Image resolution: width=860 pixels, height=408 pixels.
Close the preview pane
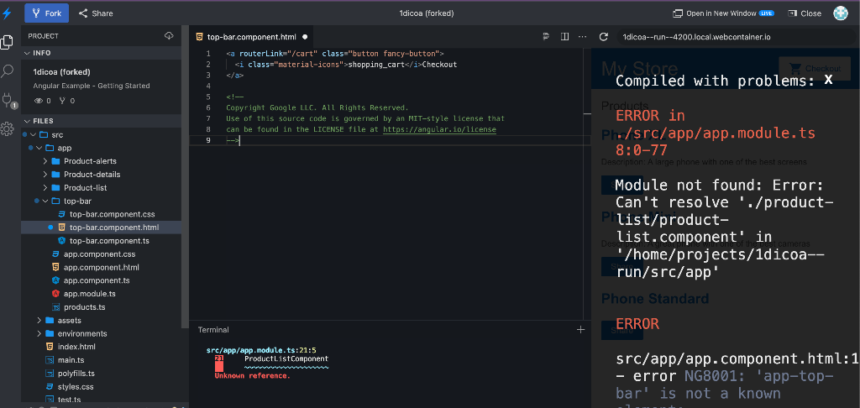(x=805, y=13)
